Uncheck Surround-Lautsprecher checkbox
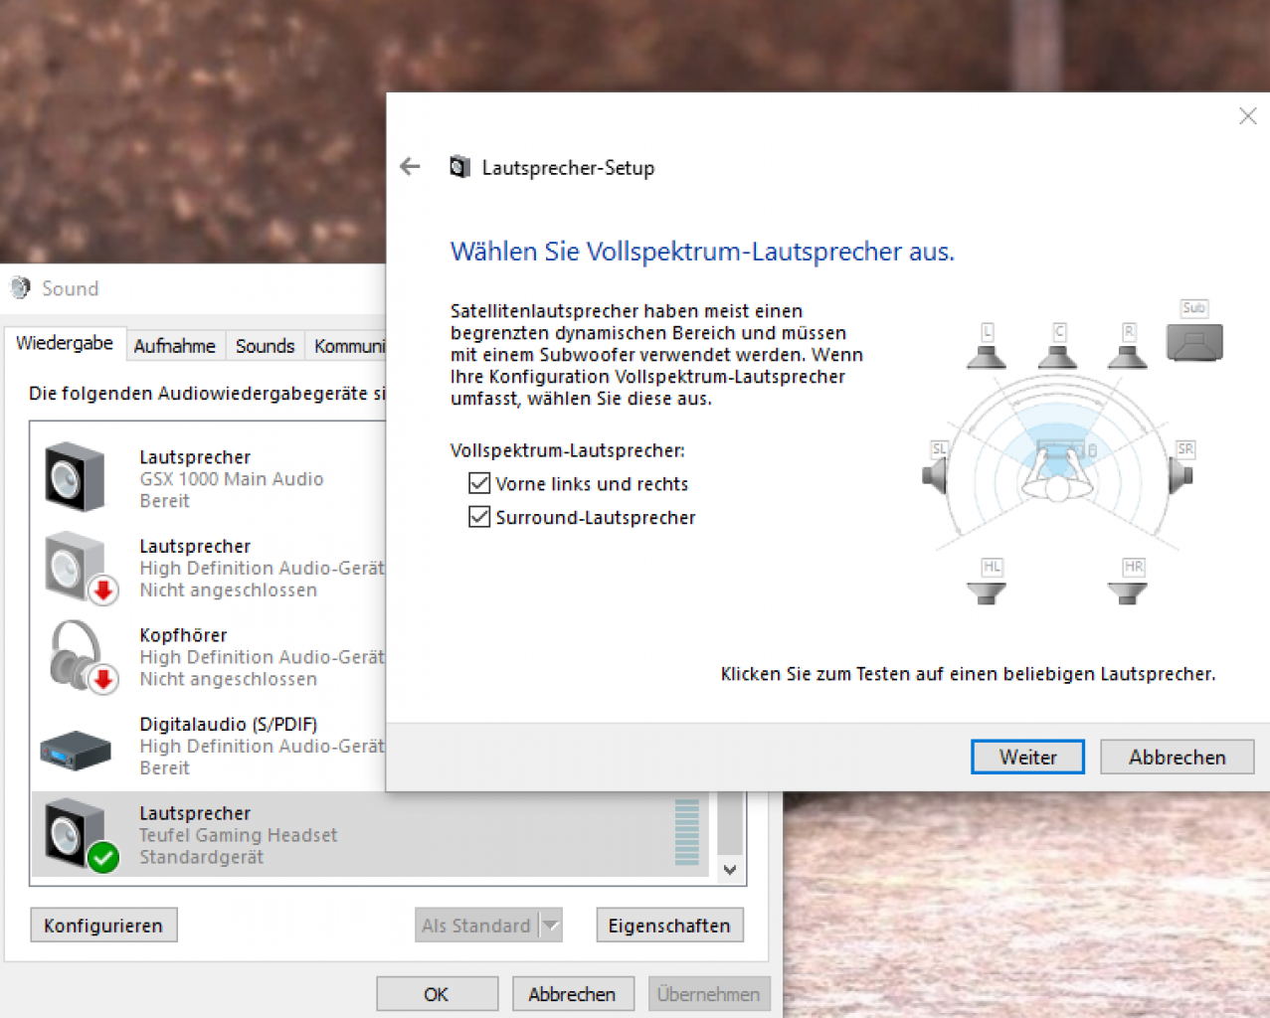Viewport: 1270px width, 1018px height. click(x=479, y=518)
